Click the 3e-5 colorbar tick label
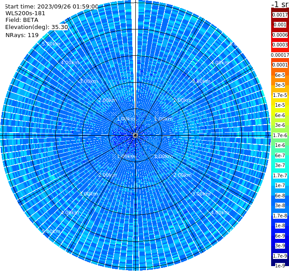This screenshot has height=271, width=289. (280, 85)
